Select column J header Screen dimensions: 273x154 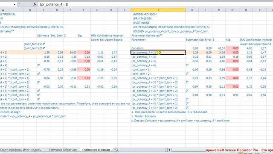point(158,10)
